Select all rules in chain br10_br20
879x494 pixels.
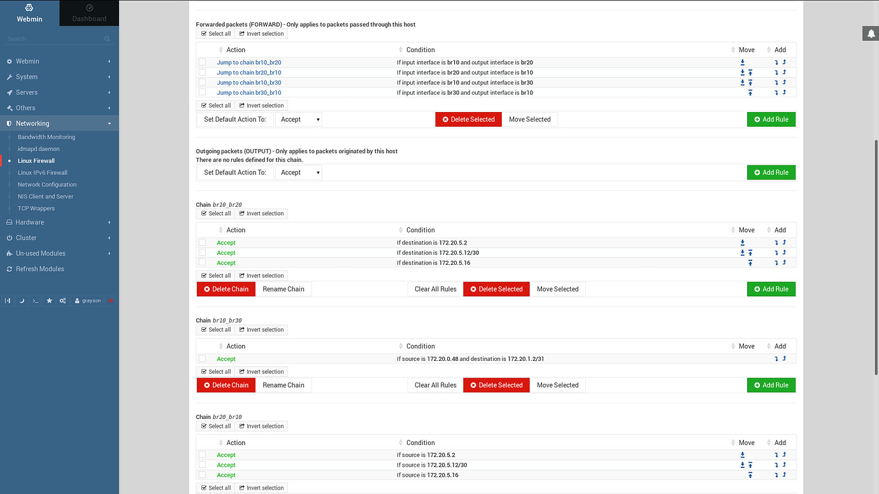click(215, 213)
